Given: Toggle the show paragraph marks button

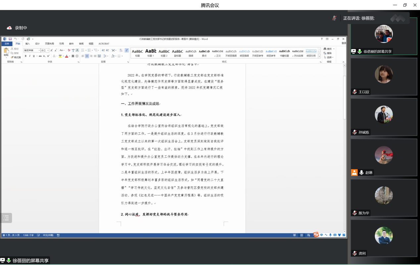Looking at the screenshot, I should click(127, 50).
